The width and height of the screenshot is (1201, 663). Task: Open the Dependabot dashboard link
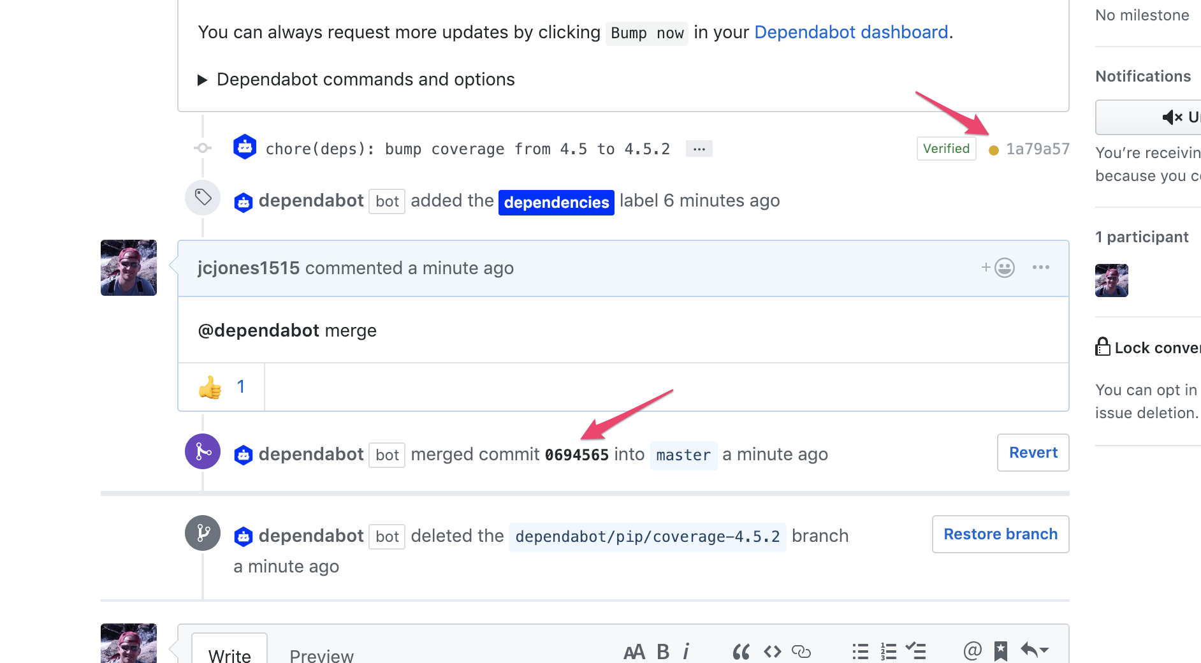[x=851, y=32]
